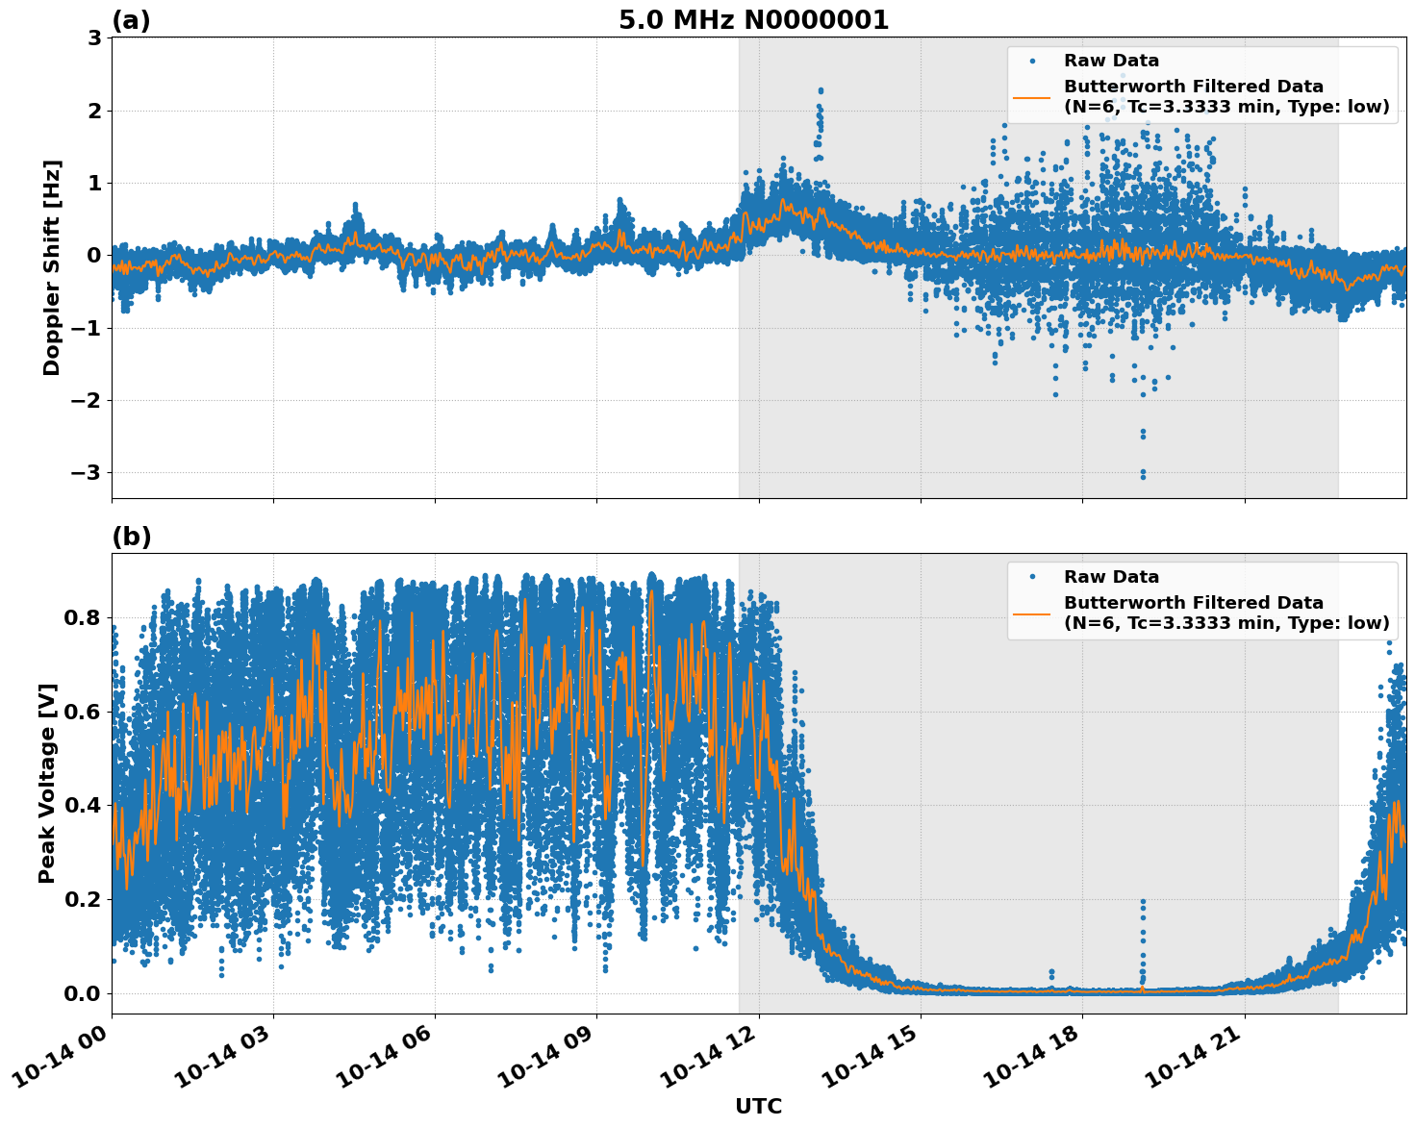Click the "−3" tick on Doppler Shift axis
Image resolution: width=1415 pixels, height=1127 pixels.
[88, 473]
